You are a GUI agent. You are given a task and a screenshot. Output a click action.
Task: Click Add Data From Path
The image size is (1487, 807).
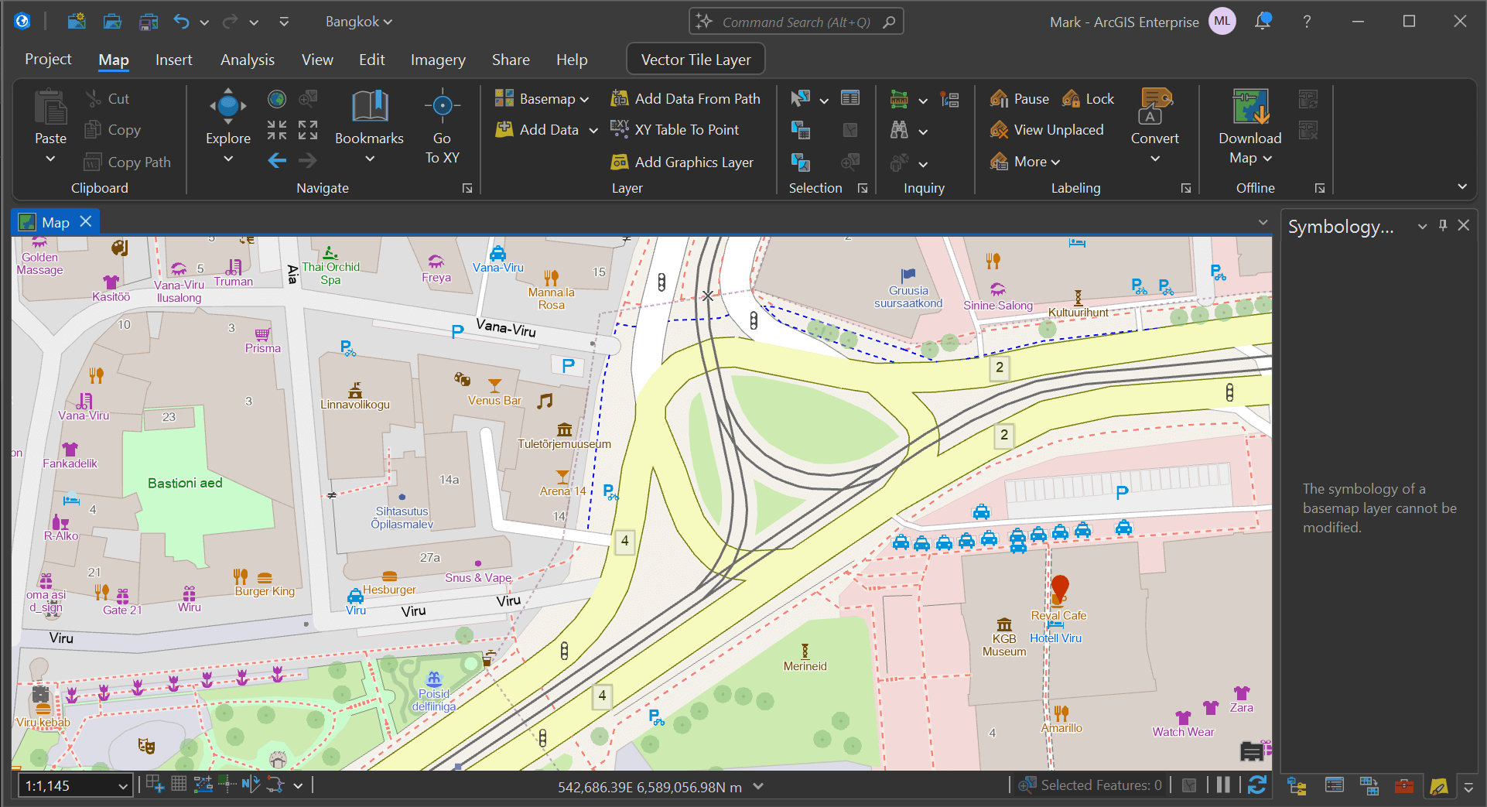685,98
